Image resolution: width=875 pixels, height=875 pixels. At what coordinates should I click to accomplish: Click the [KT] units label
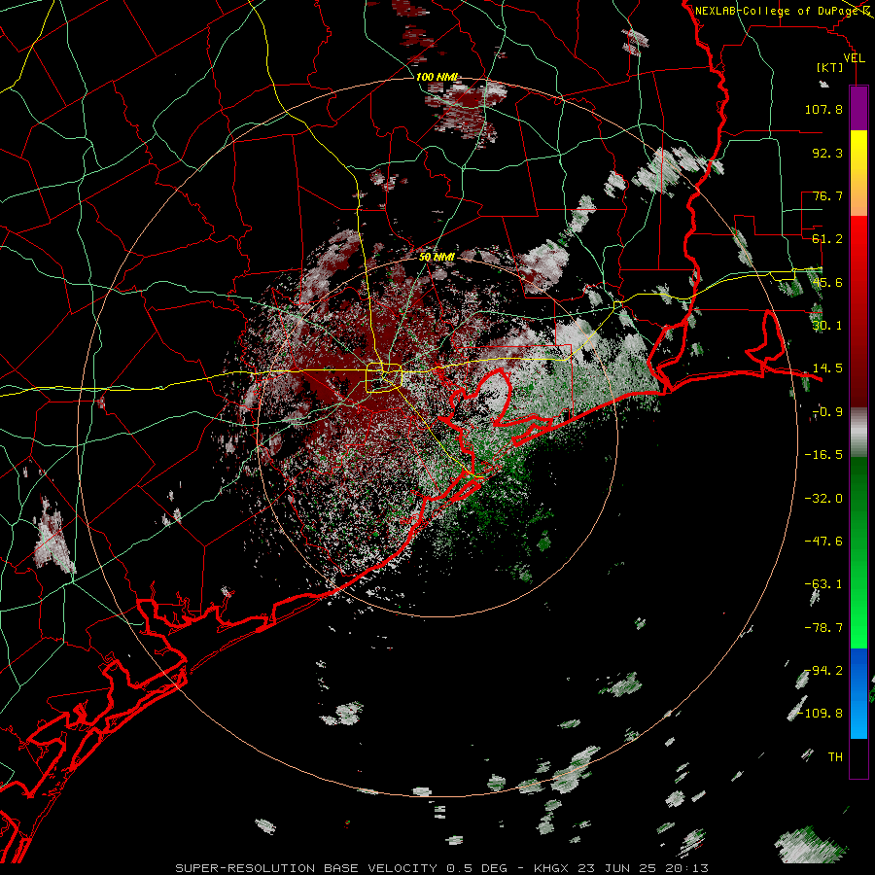coord(830,67)
